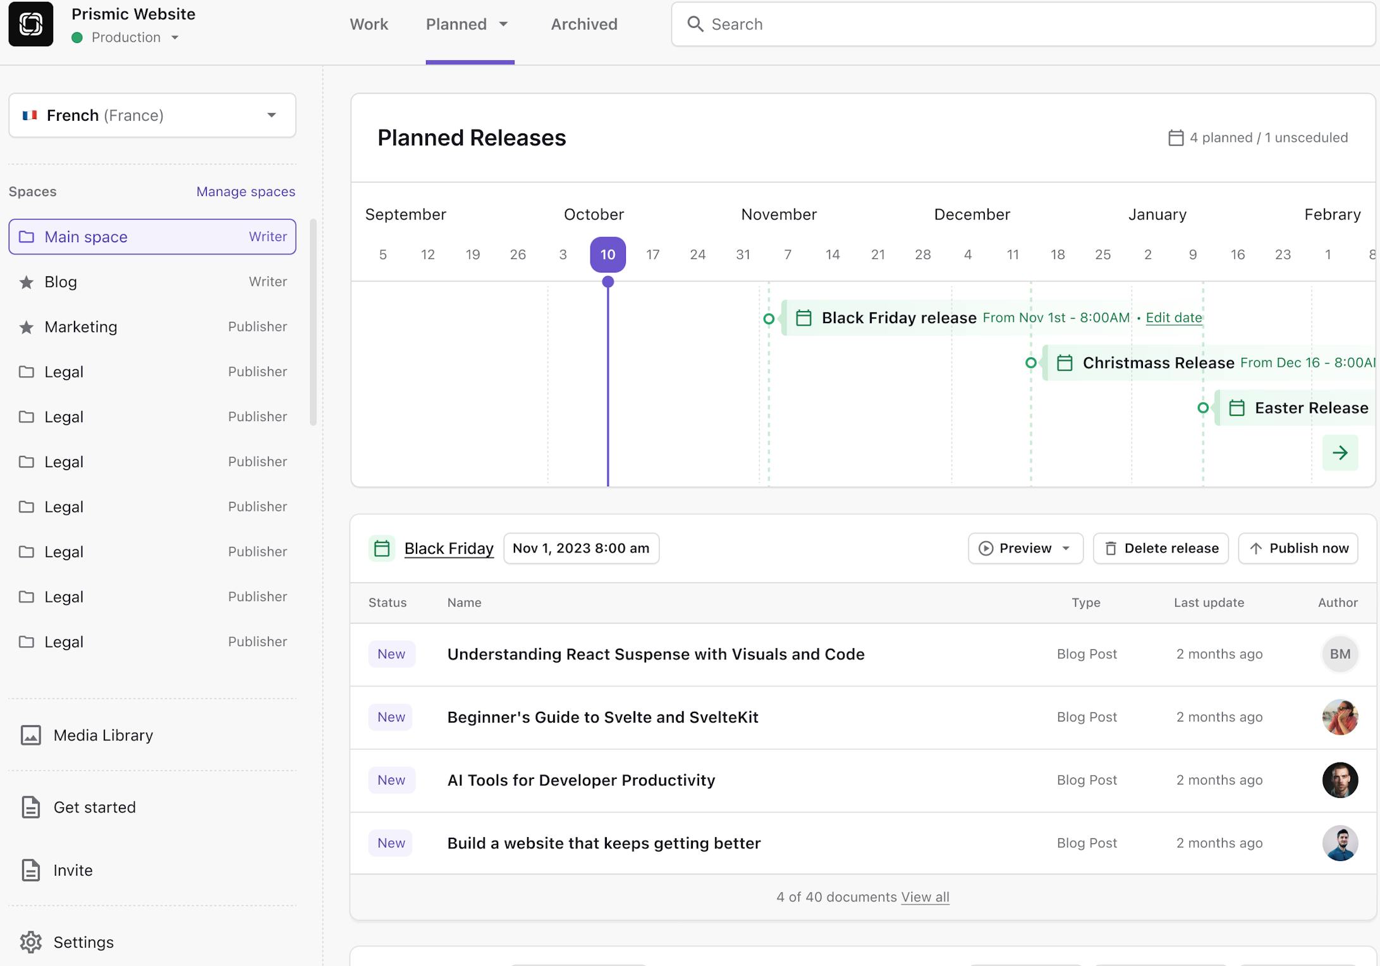Open the Archived tab
Screen dimensions: 1380x966
coord(583,24)
